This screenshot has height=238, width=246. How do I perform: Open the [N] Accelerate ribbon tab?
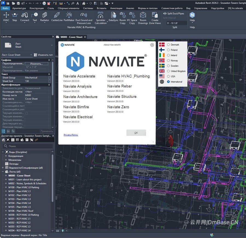[235, 8]
